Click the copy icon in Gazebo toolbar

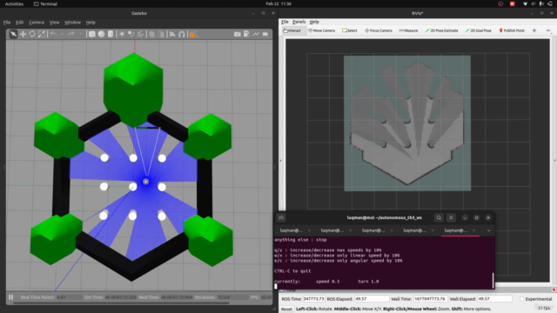pos(152,34)
